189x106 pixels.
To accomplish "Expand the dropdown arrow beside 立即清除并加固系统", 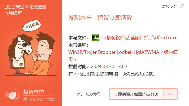I will (170, 94).
